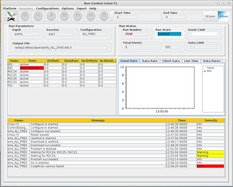Click the red disconnected state of EB1
This screenshot has width=233, height=187.
32,68
